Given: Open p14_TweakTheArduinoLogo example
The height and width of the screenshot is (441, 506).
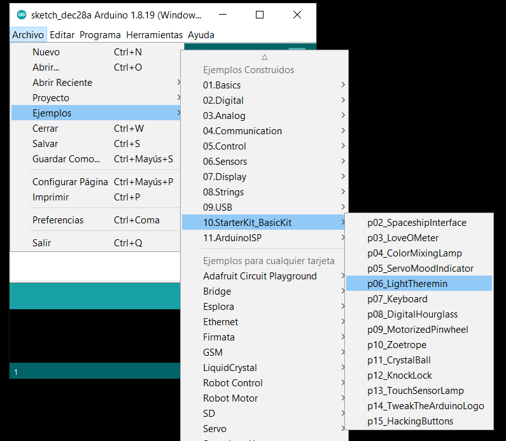Looking at the screenshot, I should 419,406.
